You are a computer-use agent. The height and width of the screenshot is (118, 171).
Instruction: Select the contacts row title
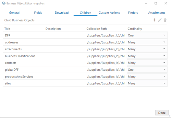coord(11,63)
